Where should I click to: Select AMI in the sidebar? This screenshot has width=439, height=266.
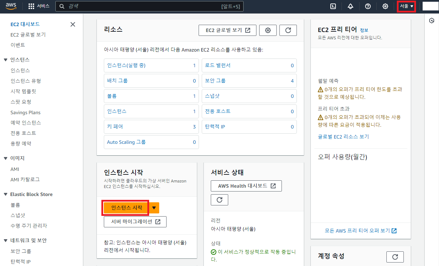15,169
